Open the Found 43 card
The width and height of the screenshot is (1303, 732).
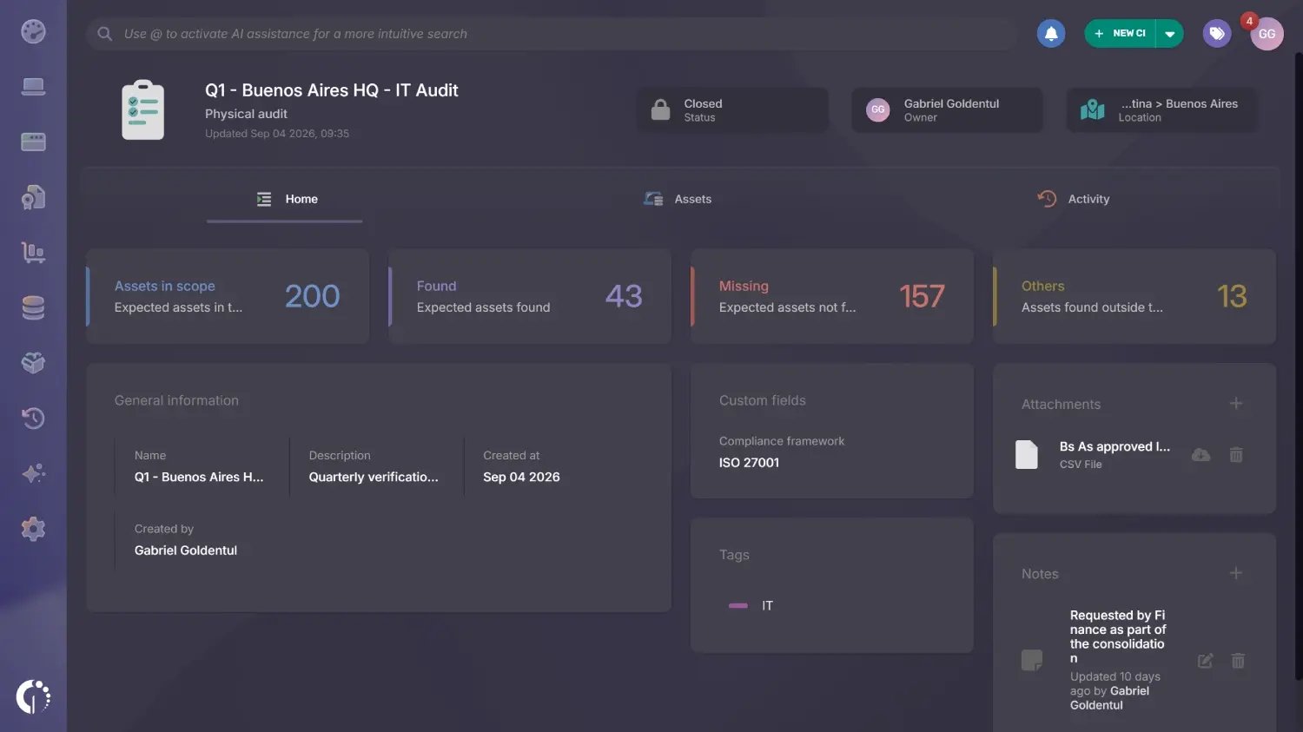530,296
